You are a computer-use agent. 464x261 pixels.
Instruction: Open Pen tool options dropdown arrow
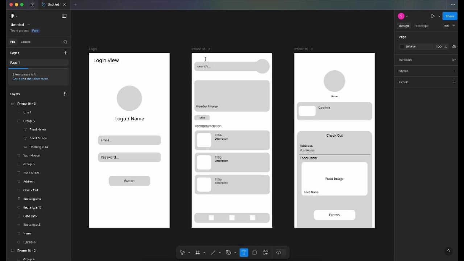(x=235, y=253)
